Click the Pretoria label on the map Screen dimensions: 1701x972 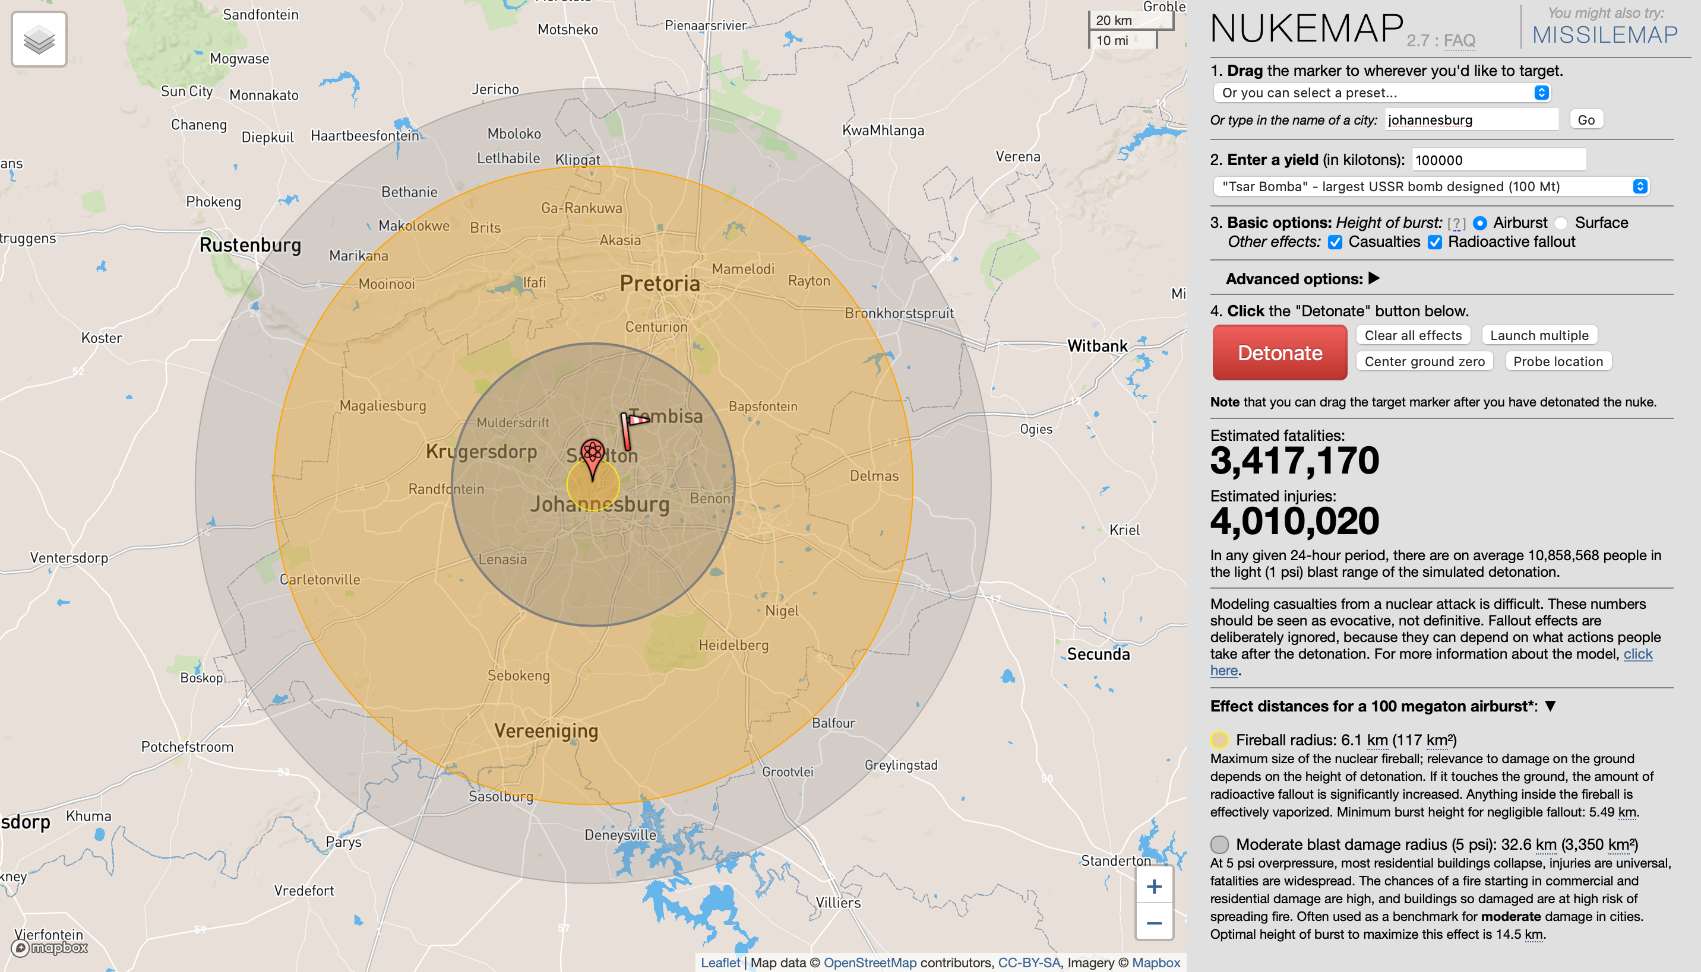pyautogui.click(x=659, y=283)
